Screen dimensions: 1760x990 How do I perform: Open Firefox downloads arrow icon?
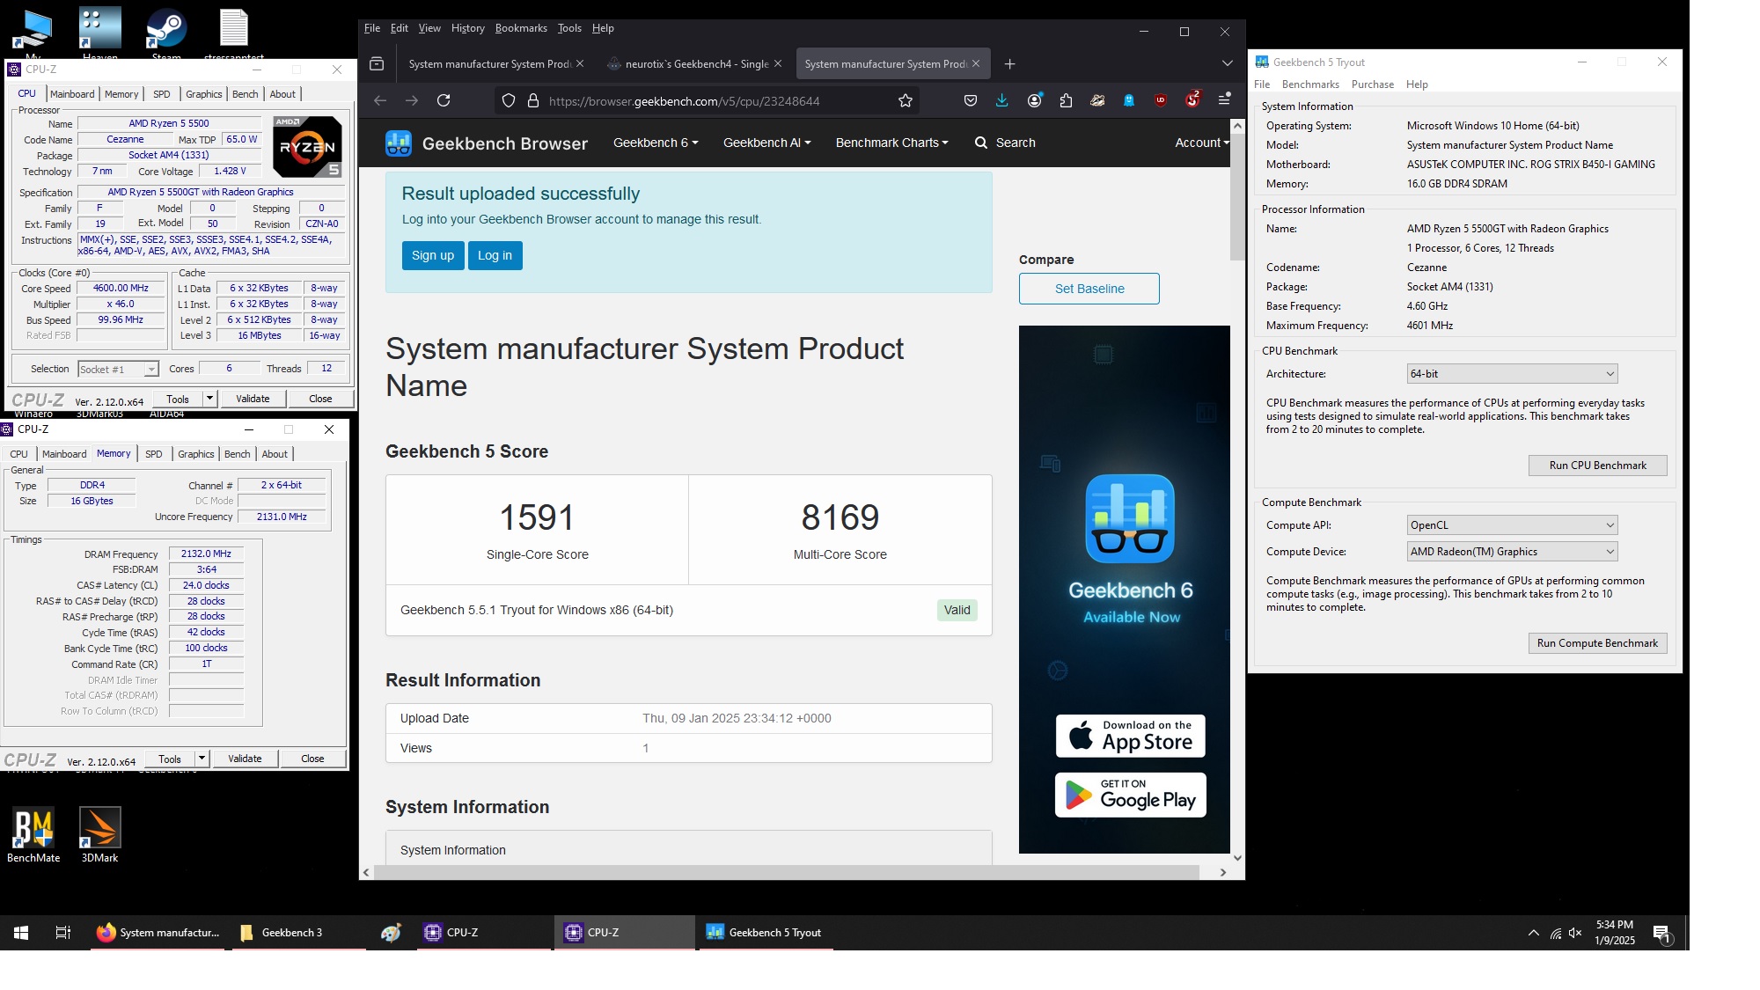pos(1002,101)
